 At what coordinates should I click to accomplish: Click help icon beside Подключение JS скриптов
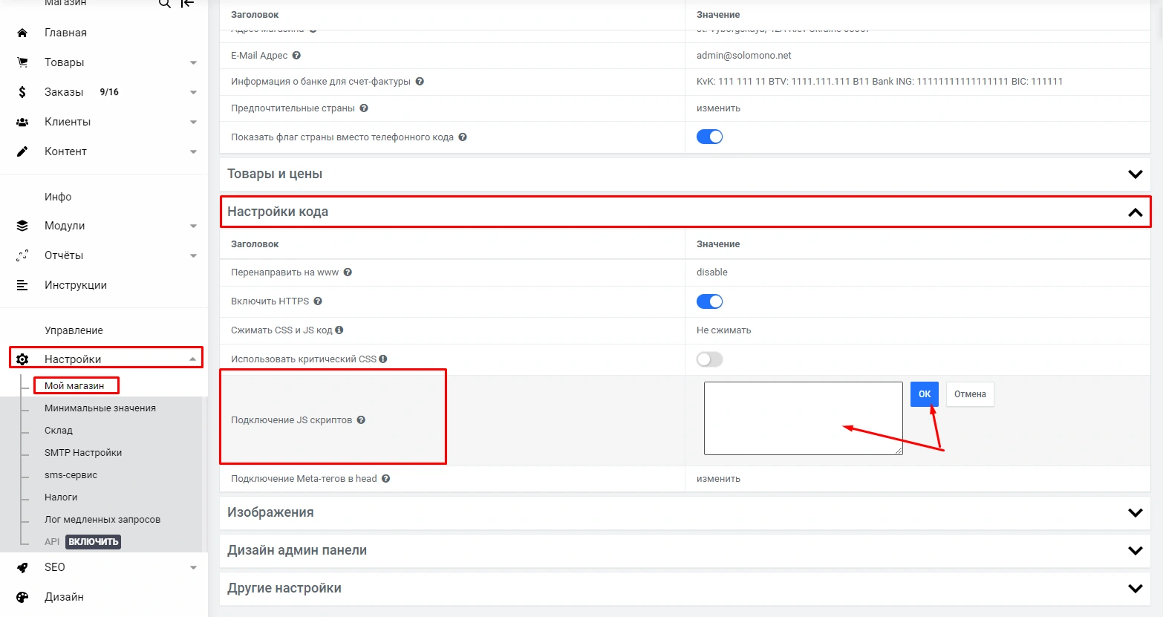(x=361, y=420)
